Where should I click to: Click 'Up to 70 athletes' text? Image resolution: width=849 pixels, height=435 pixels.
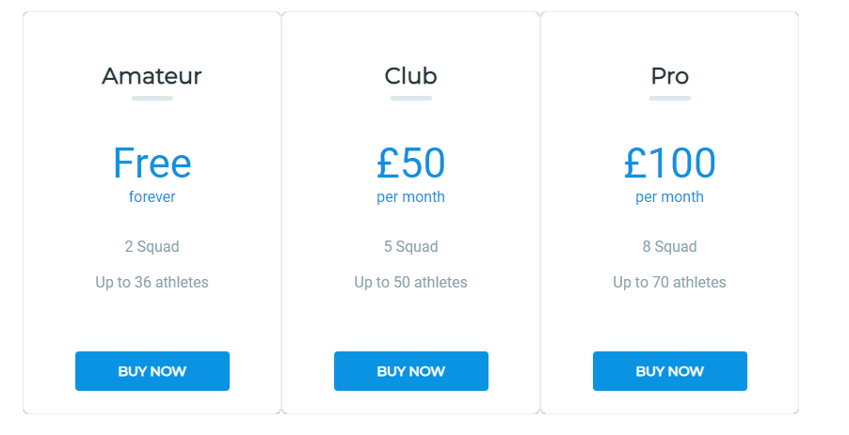(x=670, y=282)
